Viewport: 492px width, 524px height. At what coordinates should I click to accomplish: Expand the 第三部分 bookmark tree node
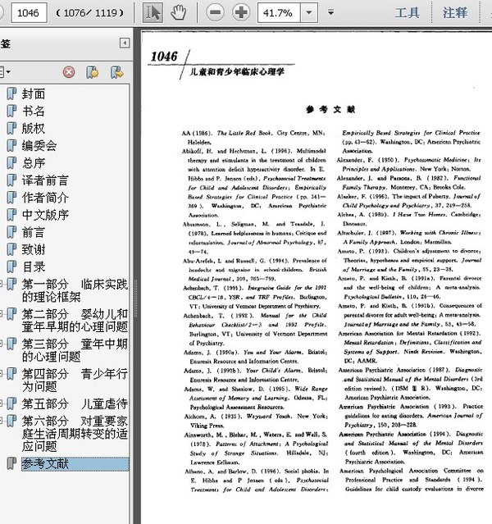2,344
